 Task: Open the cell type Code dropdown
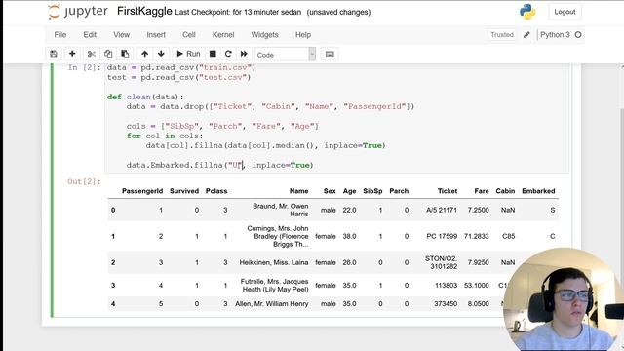coord(286,55)
